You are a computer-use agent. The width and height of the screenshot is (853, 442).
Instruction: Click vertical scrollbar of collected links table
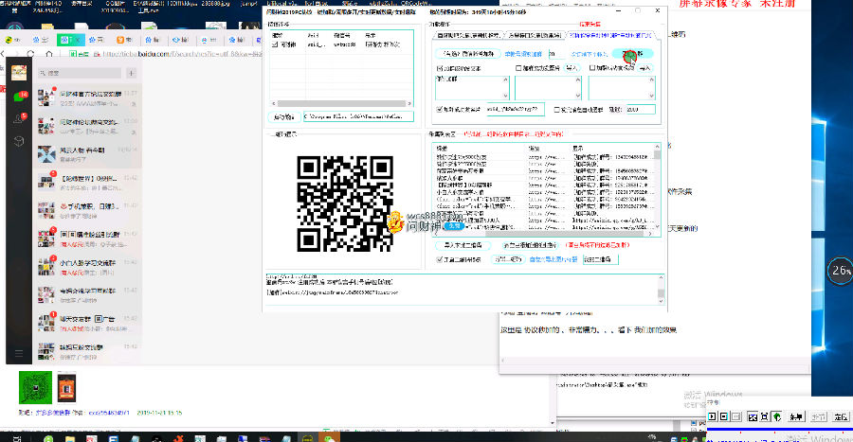pos(657,186)
